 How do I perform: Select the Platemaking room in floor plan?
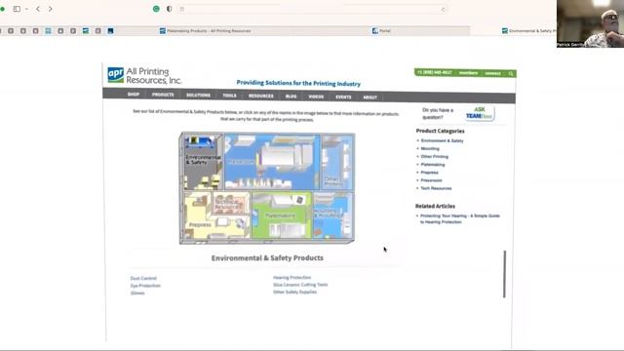point(282,215)
